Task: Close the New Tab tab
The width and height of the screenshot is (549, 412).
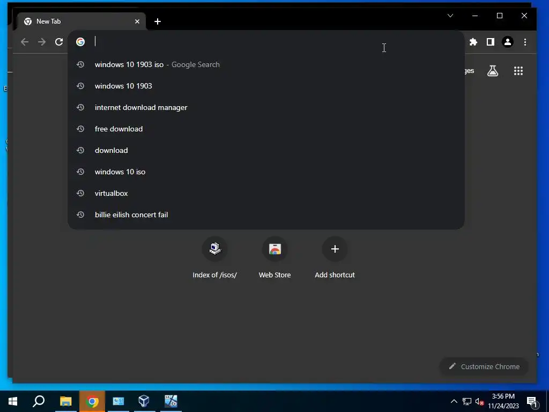Action: pos(137,21)
